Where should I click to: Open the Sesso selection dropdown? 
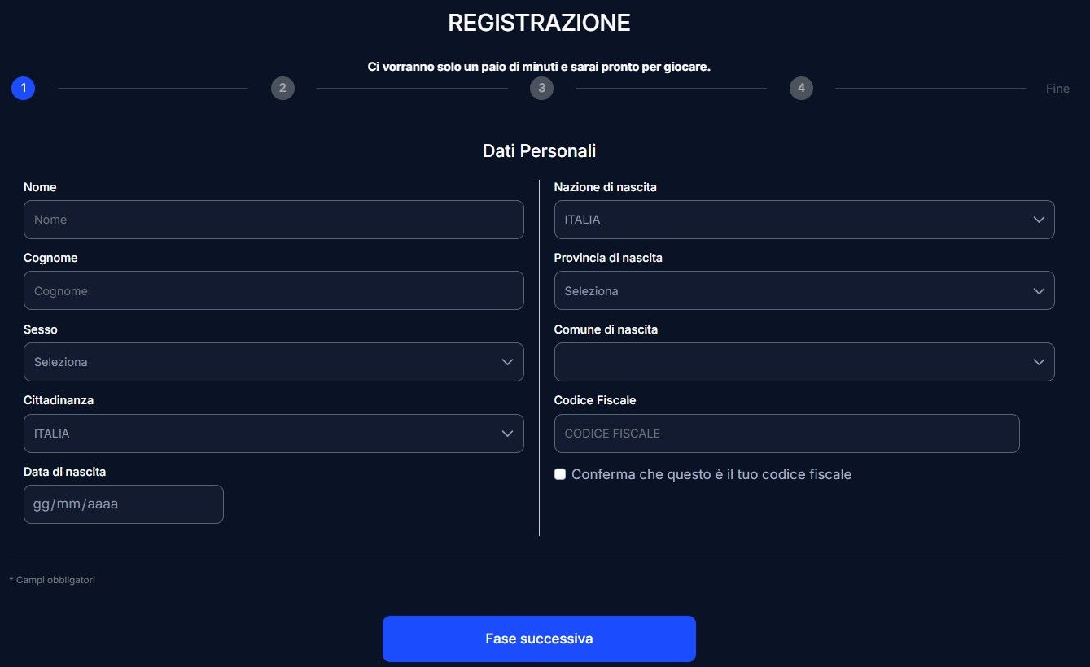click(x=274, y=362)
